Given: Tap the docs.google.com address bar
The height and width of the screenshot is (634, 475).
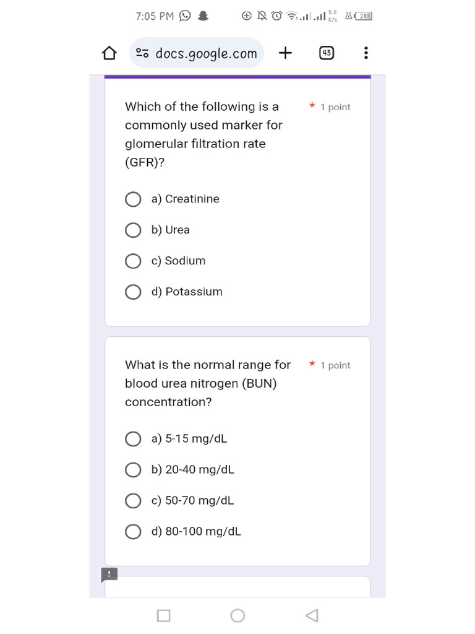Looking at the screenshot, I should 205,54.
